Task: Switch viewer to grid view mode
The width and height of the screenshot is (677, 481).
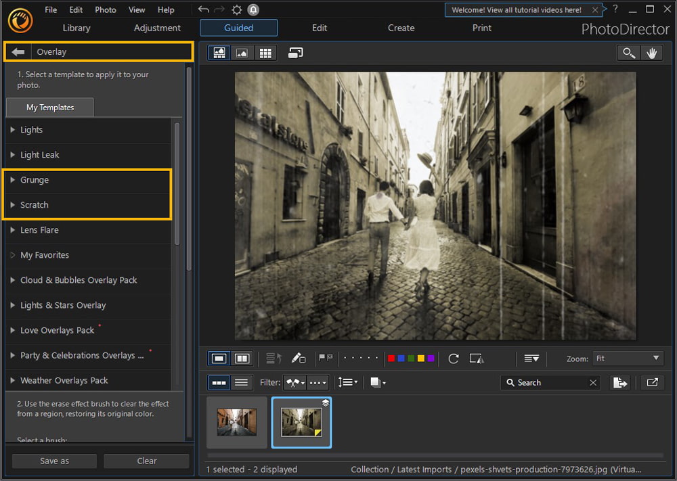Action: point(265,52)
